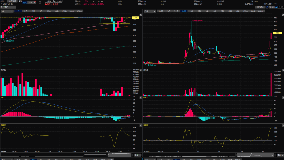This screenshot has height=160, width=284.
Task: Click the 最安値:658 label on 5-minute chart
Action: [x=10, y=41]
